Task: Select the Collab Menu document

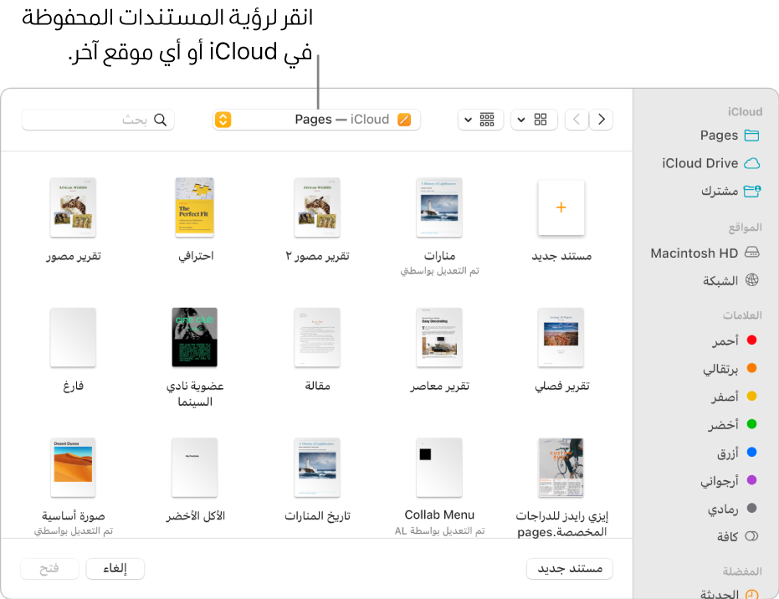Action: 439,468
